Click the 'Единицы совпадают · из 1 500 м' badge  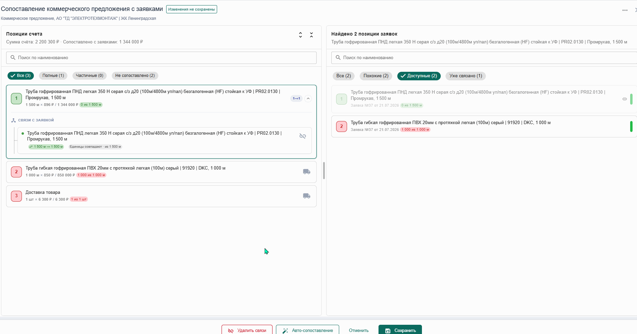tap(95, 147)
